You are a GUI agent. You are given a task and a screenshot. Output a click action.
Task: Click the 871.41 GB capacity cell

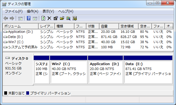pyautogui.click(x=109, y=37)
